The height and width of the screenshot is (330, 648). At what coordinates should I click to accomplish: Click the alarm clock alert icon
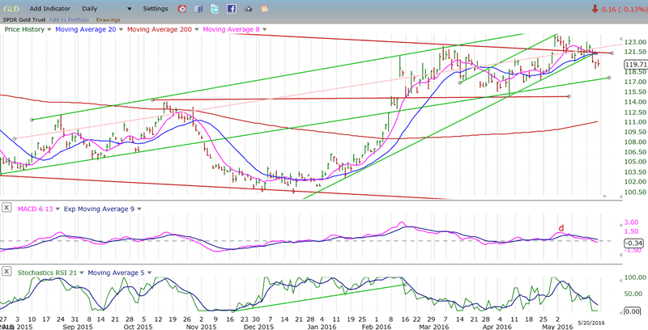[x=181, y=9]
